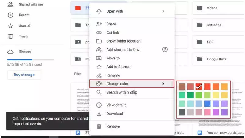Viewport: 245px width, 138px height.
Task: Click the videos folder icon
Action: (x=200, y=8)
